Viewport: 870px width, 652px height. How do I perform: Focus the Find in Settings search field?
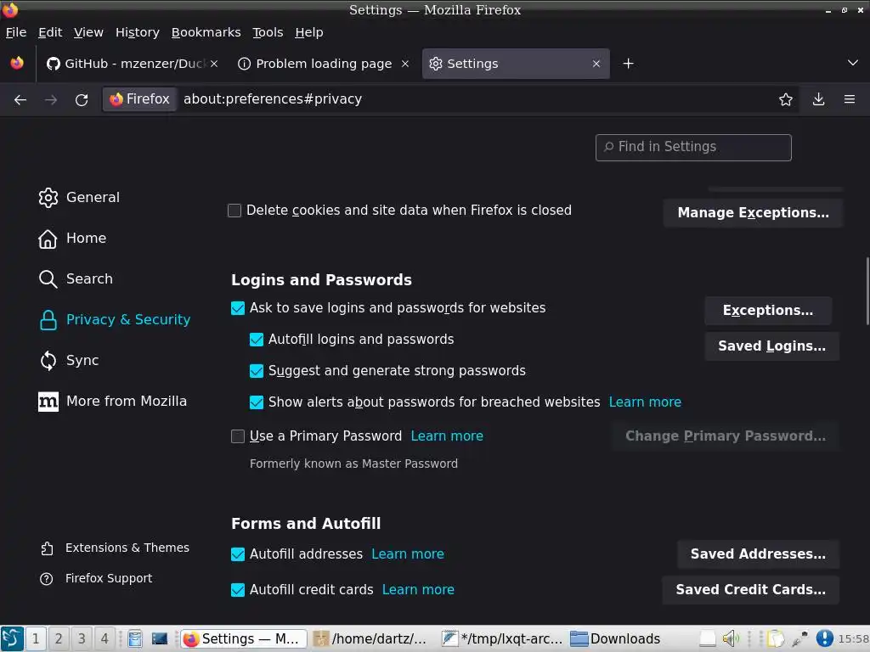pyautogui.click(x=693, y=148)
